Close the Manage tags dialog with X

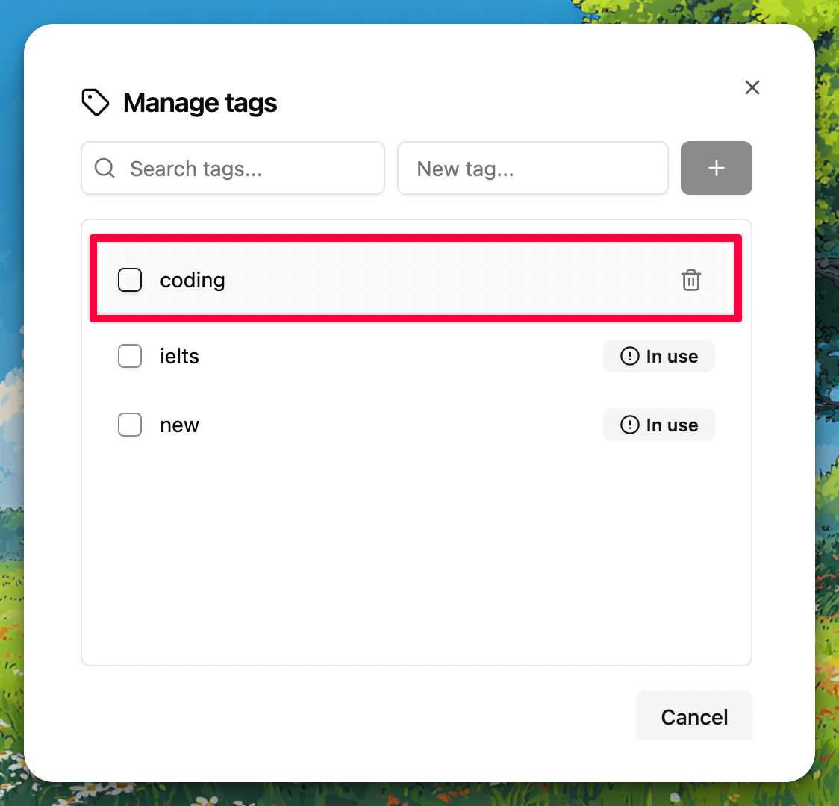coord(752,87)
